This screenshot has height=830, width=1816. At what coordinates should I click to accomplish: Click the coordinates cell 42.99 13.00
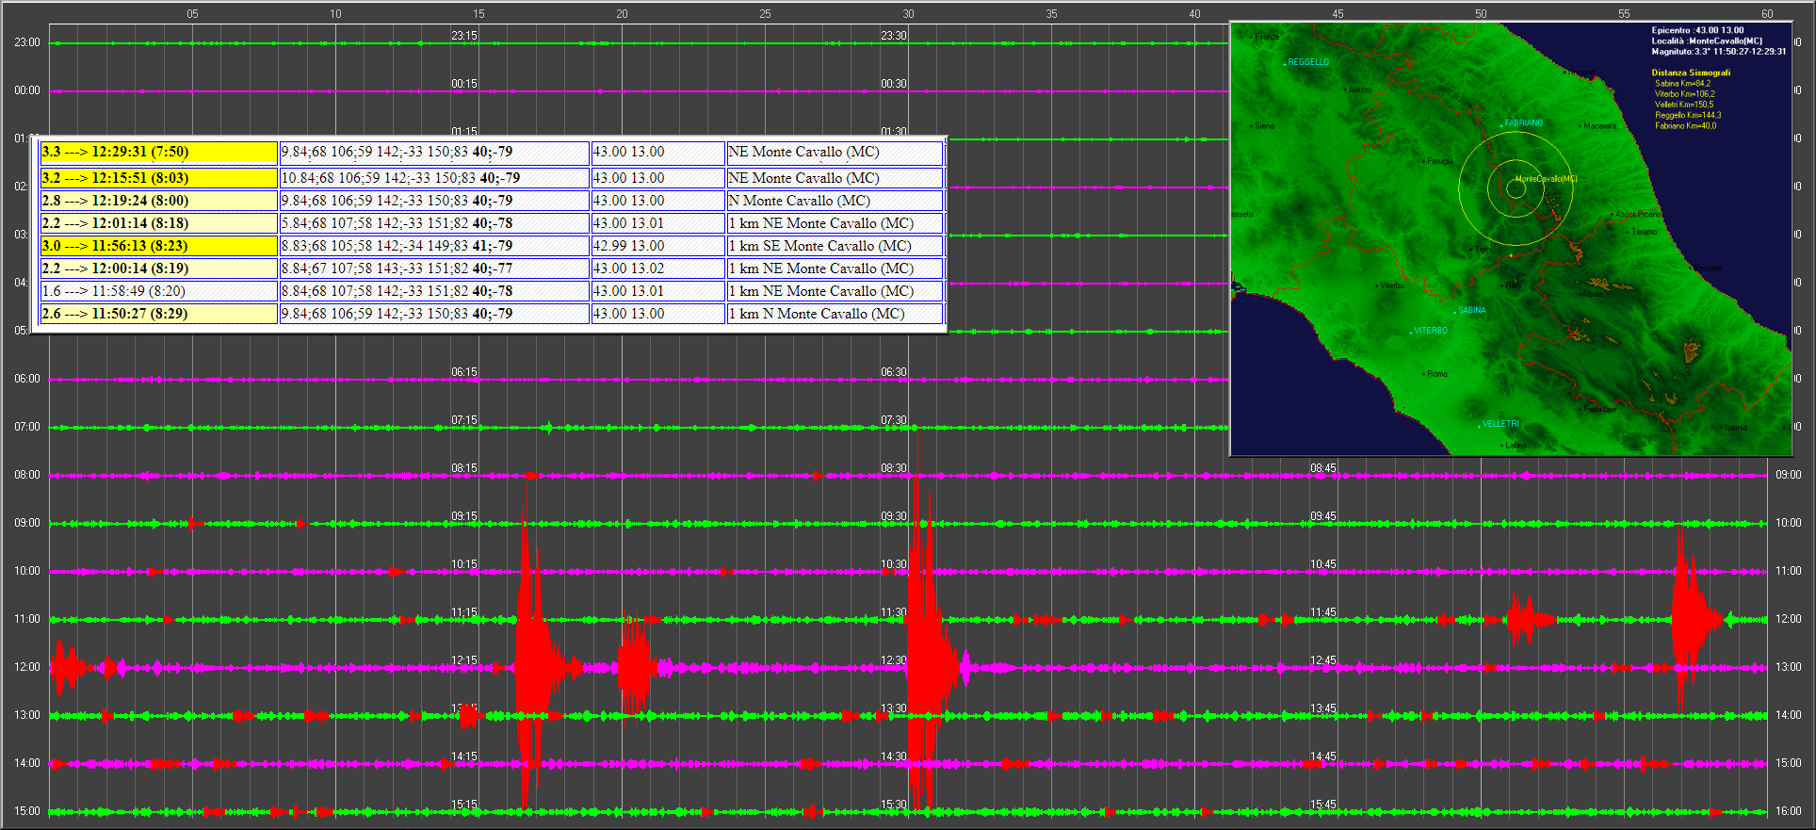coord(657,246)
